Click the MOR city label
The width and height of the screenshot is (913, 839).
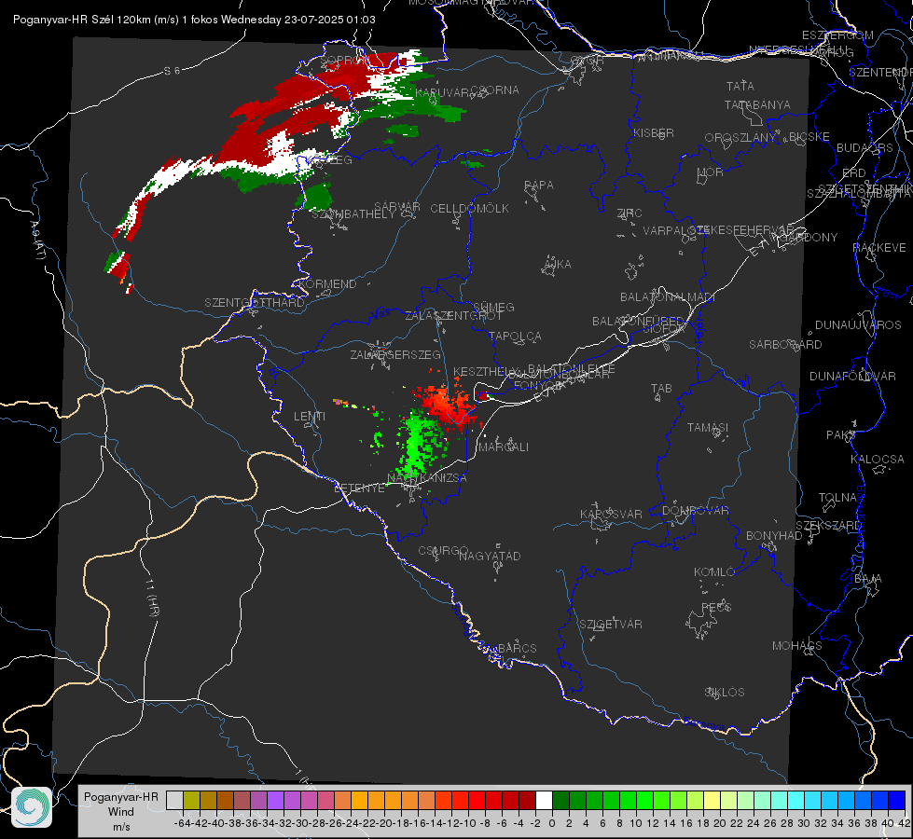tap(710, 172)
